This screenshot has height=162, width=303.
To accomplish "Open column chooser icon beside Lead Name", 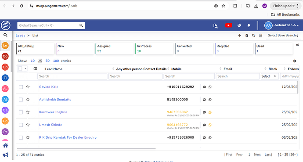I will coord(35,69).
